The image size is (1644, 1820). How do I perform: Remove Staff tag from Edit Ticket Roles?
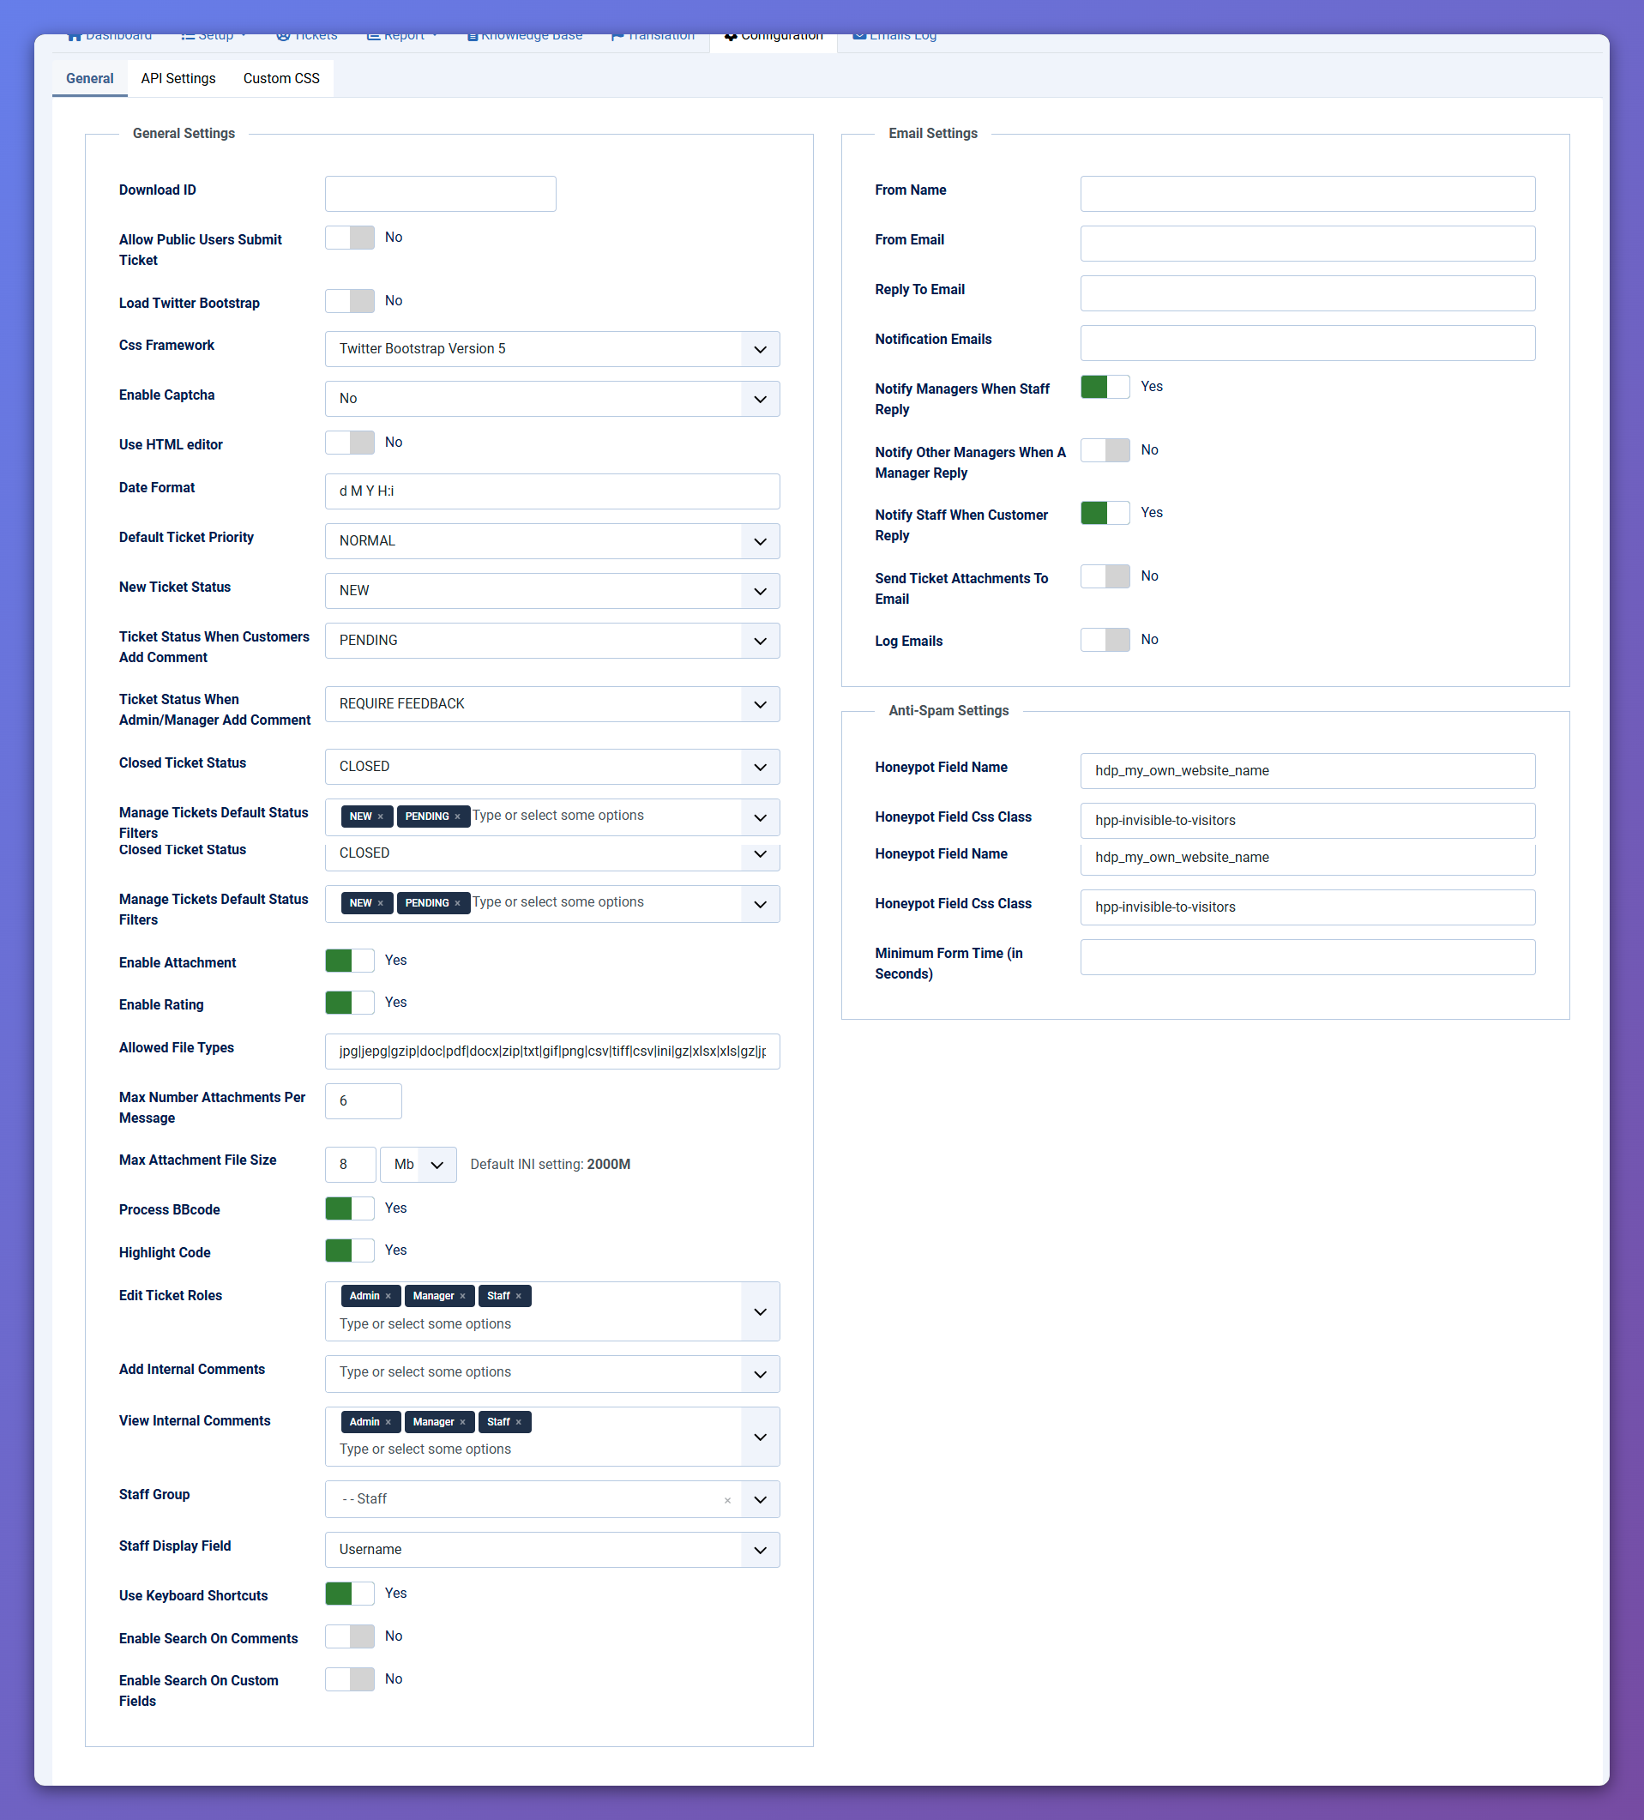click(x=518, y=1295)
